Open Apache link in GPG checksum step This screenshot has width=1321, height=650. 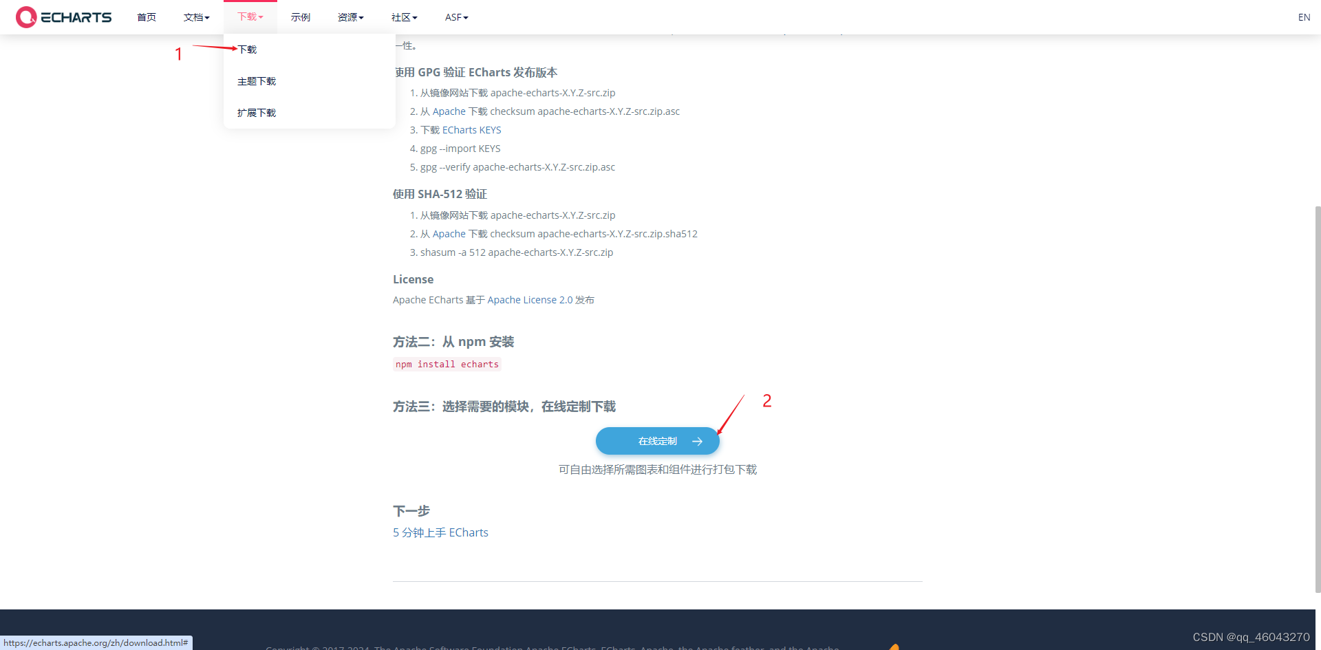(449, 111)
